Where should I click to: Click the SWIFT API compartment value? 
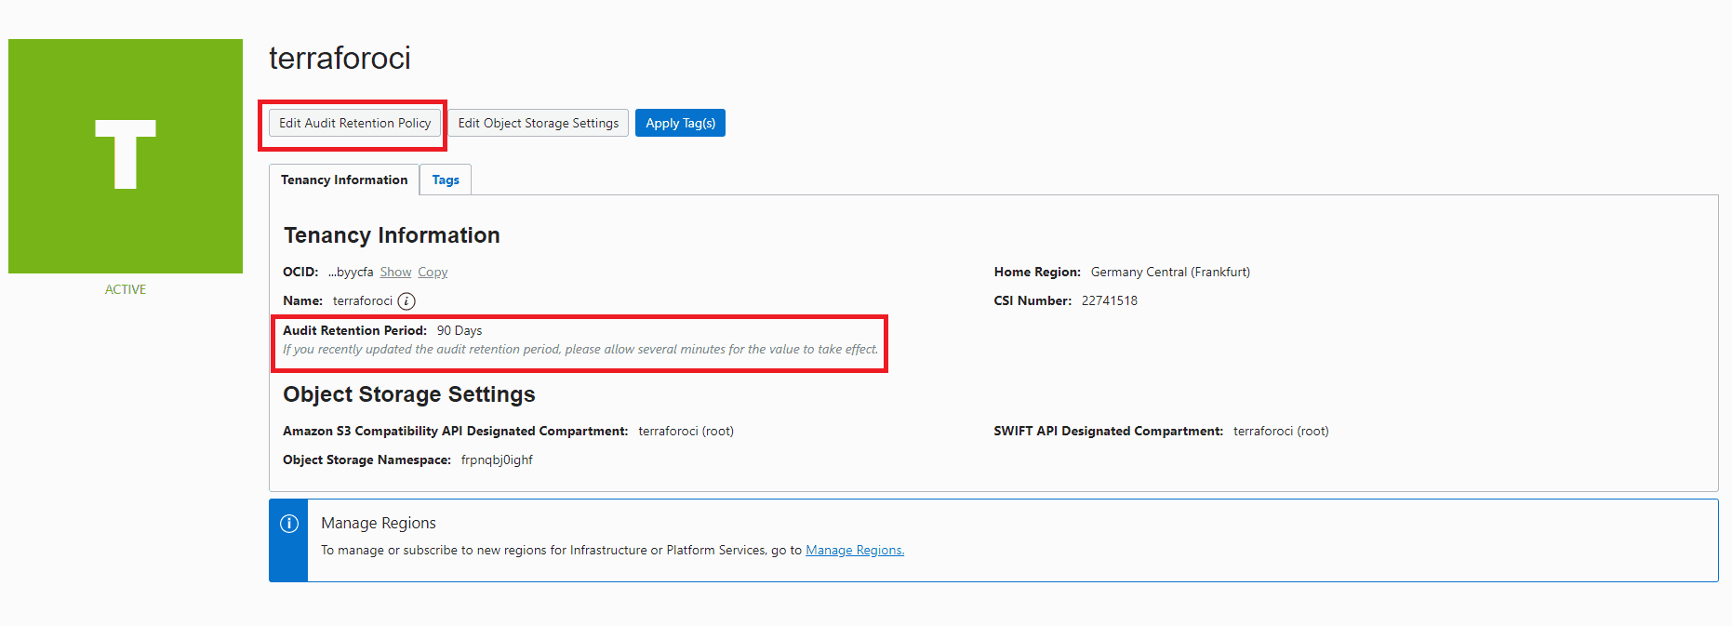click(1281, 432)
